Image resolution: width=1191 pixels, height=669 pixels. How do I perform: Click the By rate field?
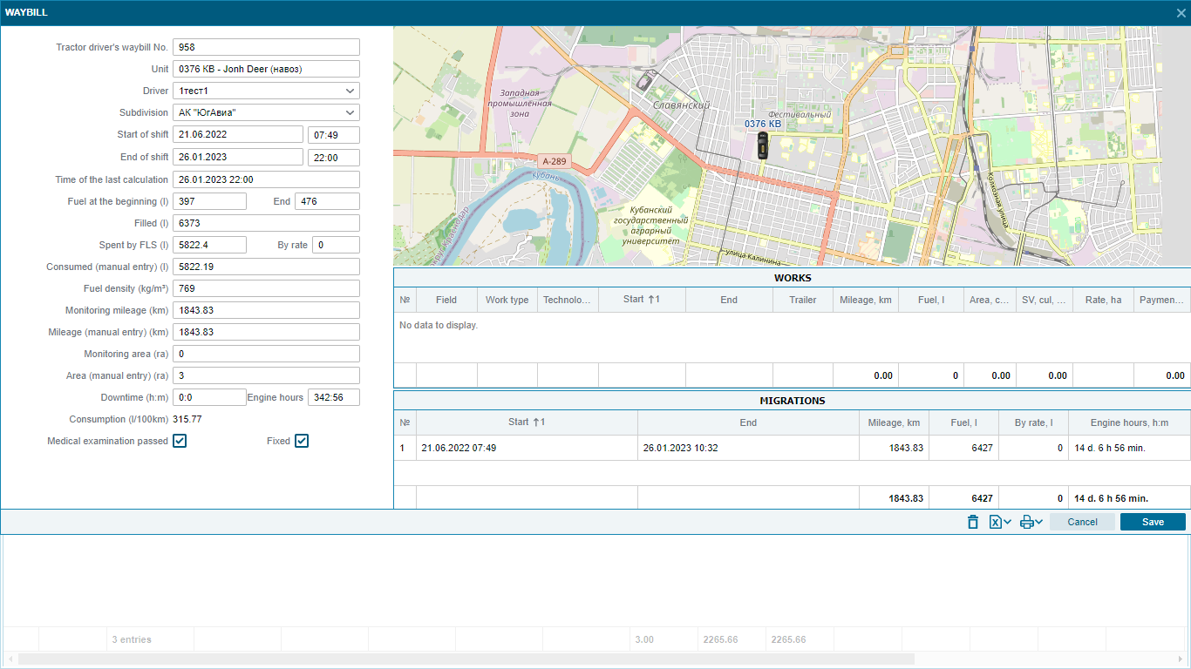(x=336, y=245)
